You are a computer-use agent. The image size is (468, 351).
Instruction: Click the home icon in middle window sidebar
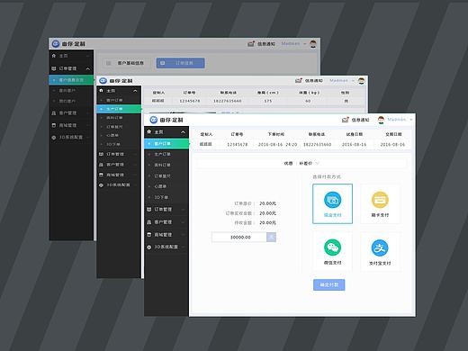(101, 90)
